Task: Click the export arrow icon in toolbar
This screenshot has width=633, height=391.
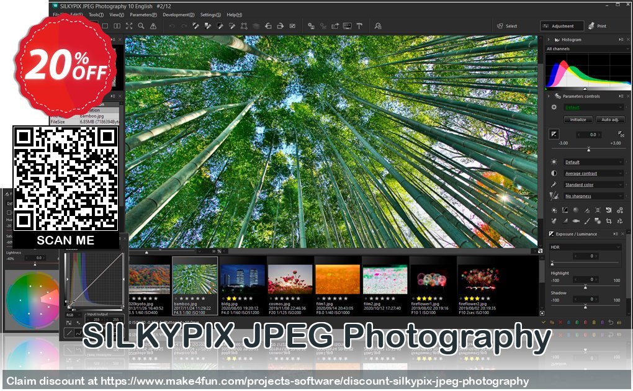Action: tap(335, 26)
